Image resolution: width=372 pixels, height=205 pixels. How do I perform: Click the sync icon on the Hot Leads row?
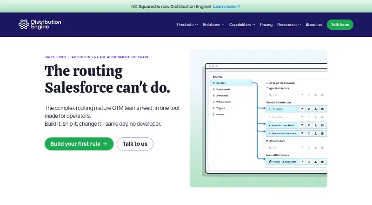coord(309,109)
